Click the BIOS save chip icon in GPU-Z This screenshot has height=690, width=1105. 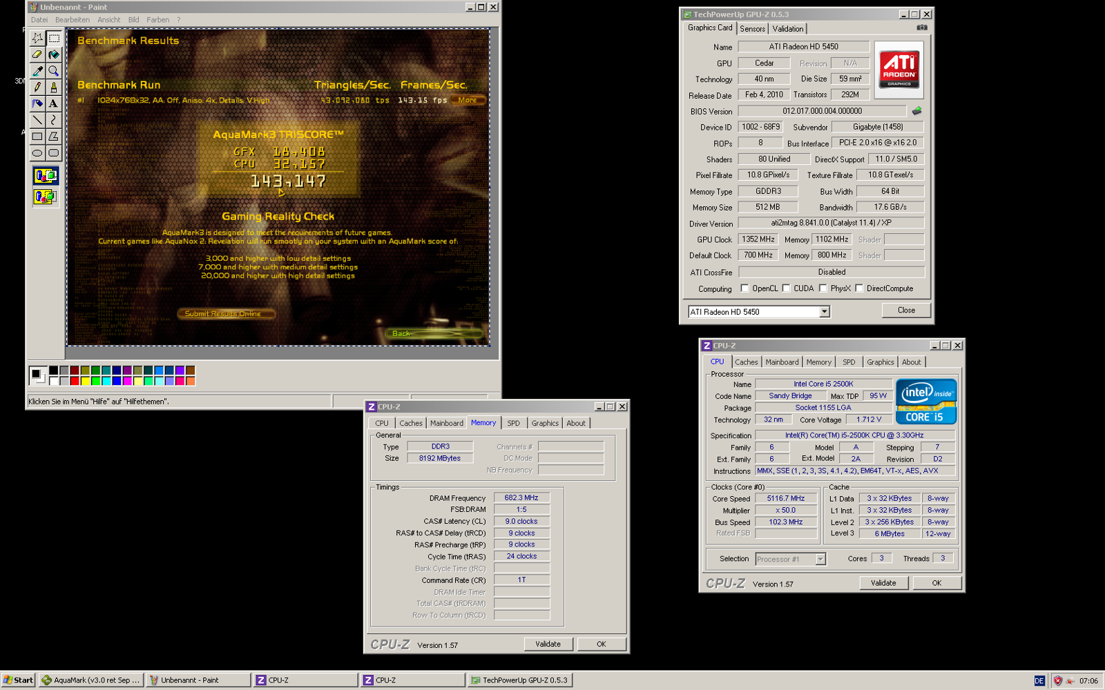click(x=916, y=110)
